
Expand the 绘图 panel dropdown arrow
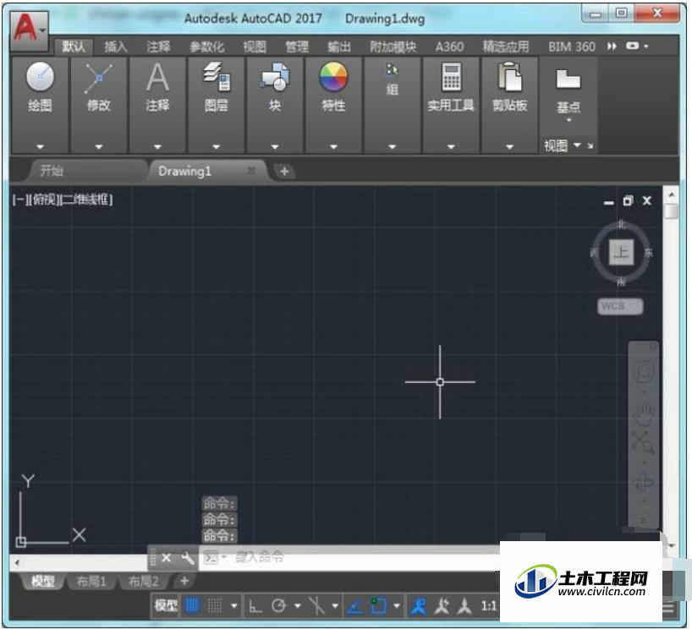40,146
